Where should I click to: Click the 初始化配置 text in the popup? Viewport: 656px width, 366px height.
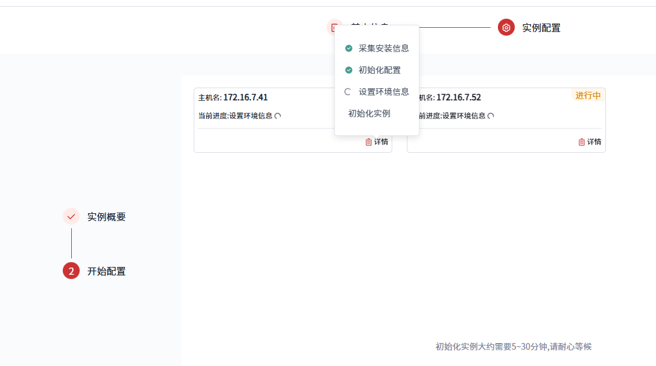point(379,70)
